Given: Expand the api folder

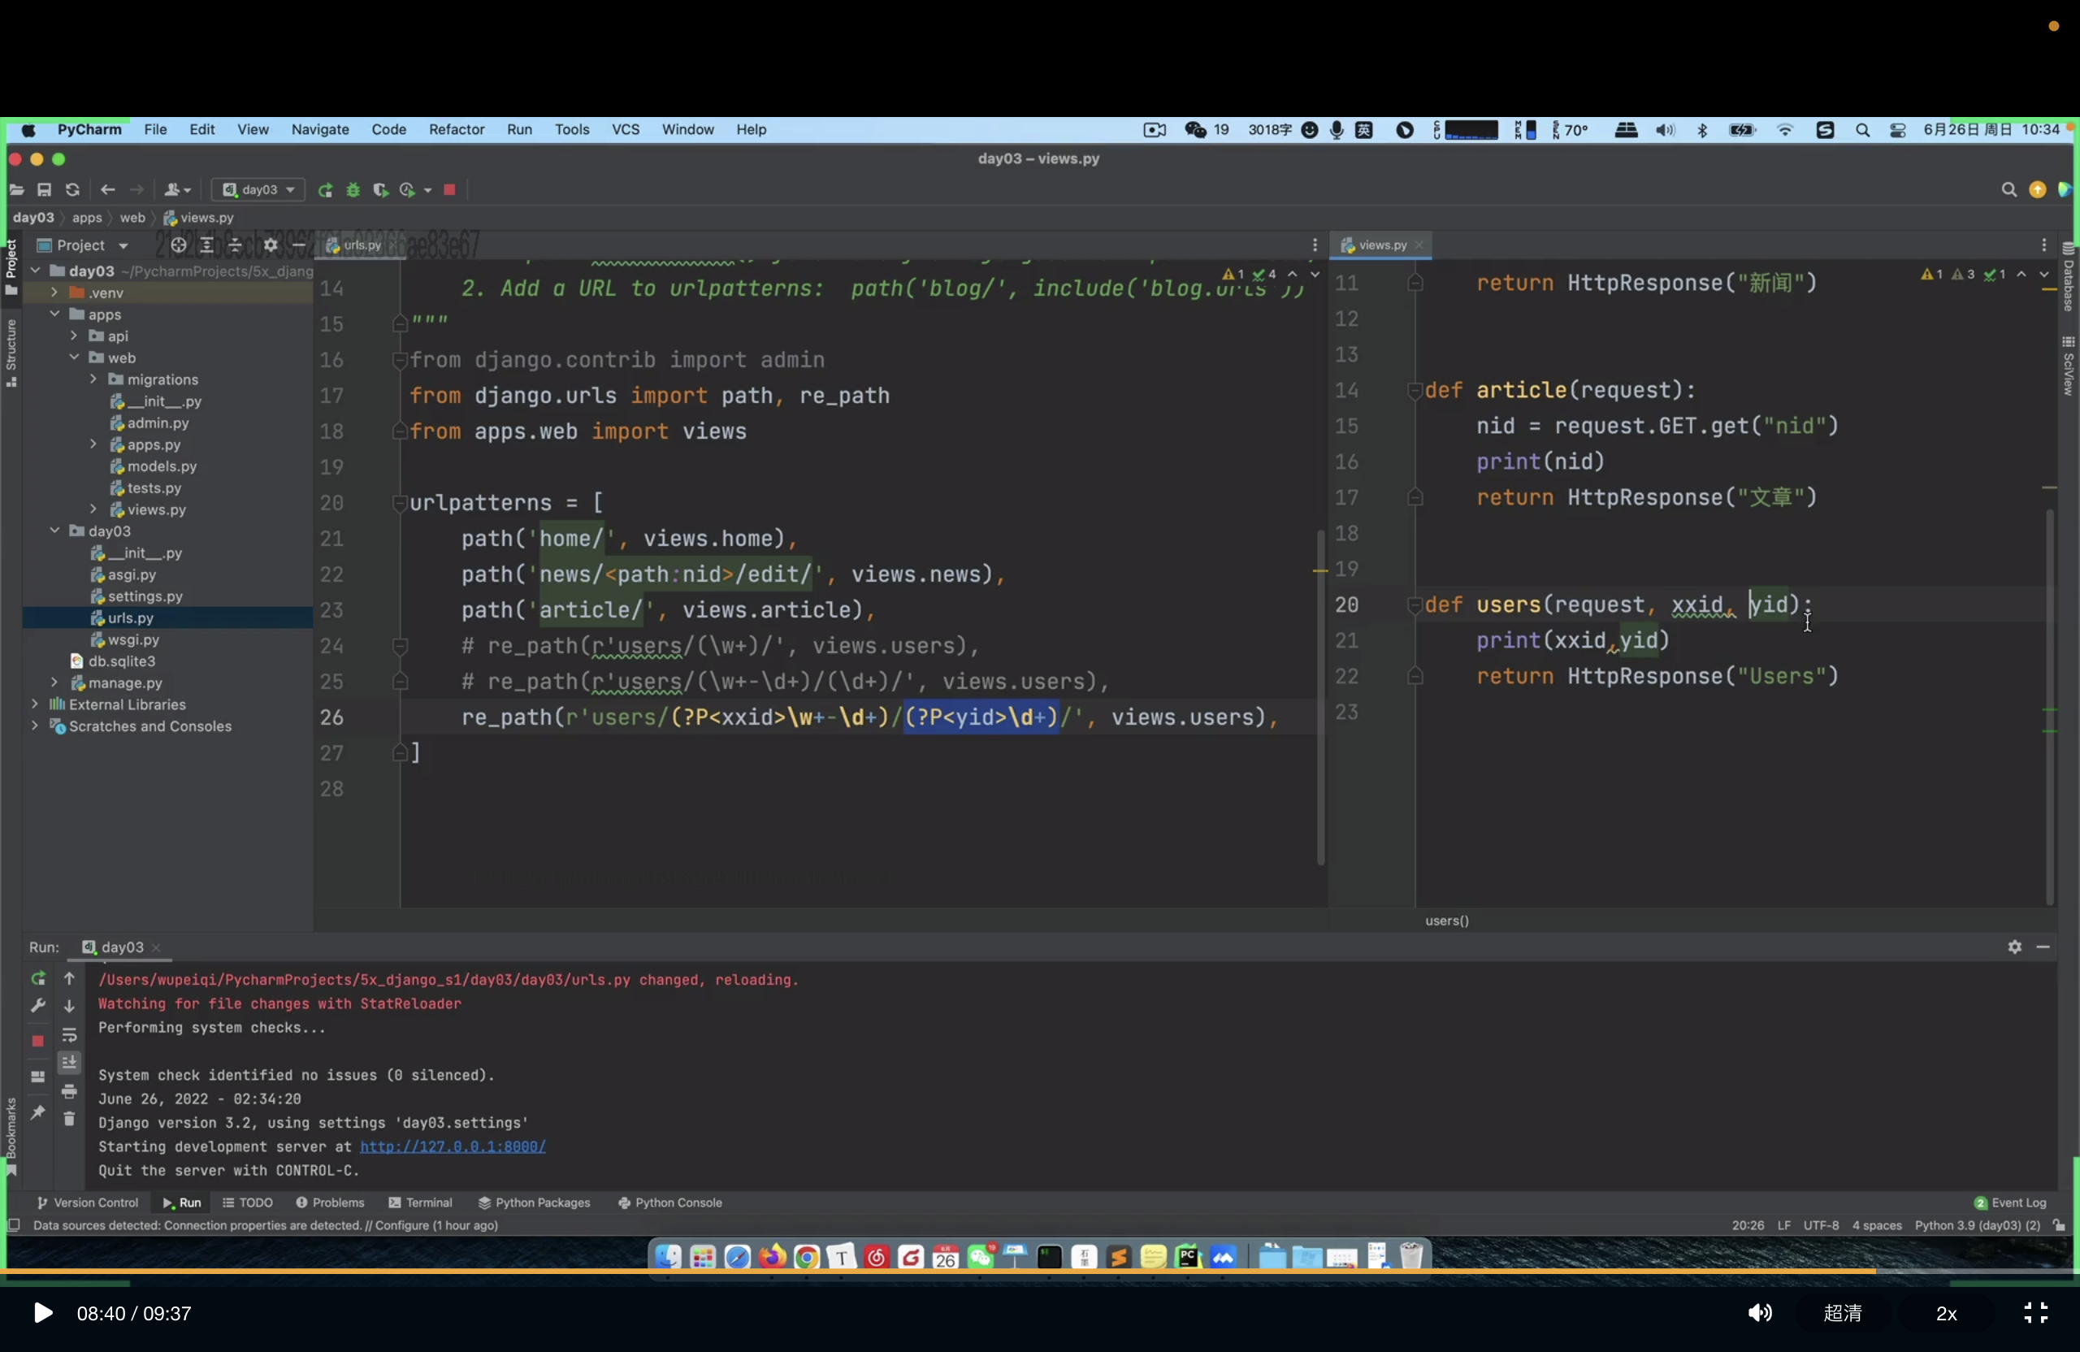Looking at the screenshot, I should [73, 336].
